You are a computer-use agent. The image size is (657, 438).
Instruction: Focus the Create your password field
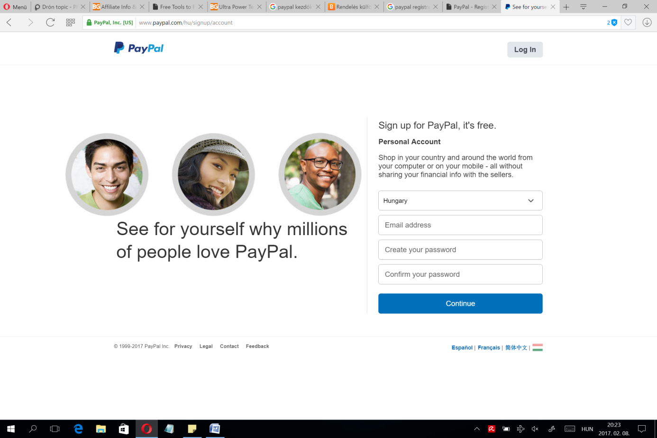coord(460,250)
